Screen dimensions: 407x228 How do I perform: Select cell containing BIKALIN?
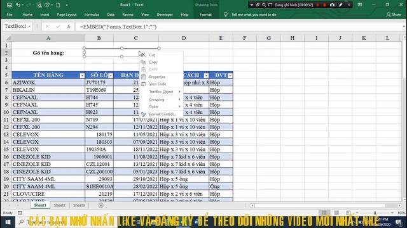coord(48,90)
